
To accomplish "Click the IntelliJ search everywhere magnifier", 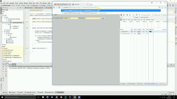I will point(176,5).
